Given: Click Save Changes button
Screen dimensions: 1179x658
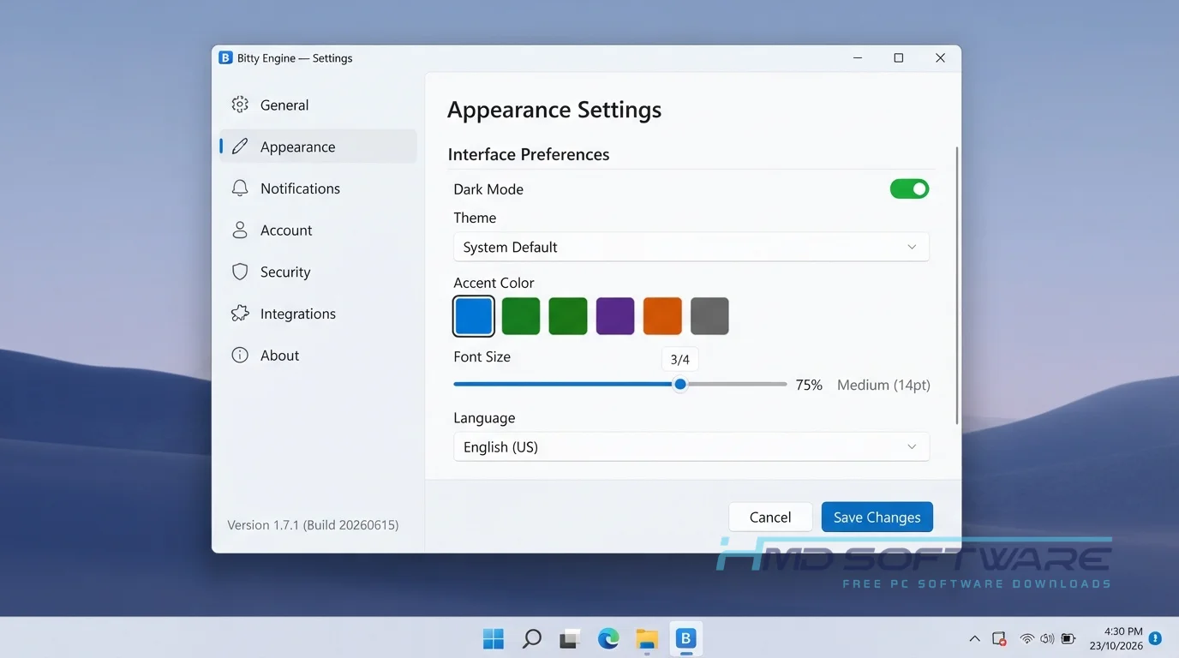Looking at the screenshot, I should [877, 517].
